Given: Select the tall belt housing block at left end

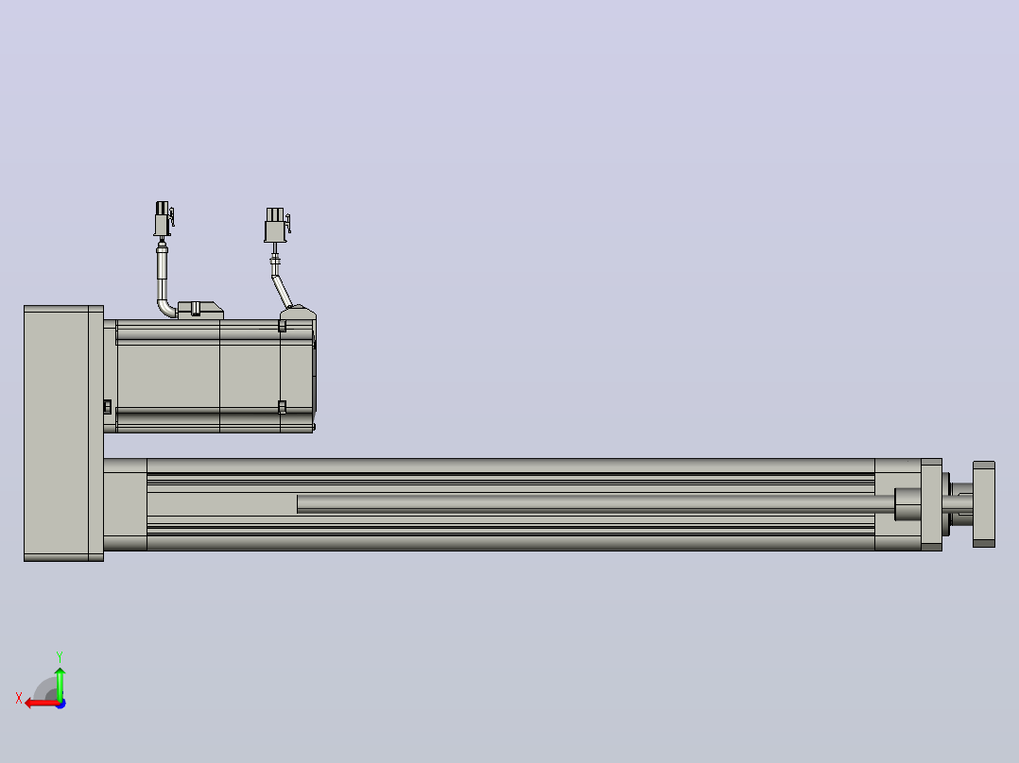Looking at the screenshot, I should click(63, 433).
